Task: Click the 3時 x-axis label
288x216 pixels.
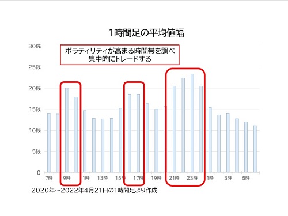Action: click(228, 178)
